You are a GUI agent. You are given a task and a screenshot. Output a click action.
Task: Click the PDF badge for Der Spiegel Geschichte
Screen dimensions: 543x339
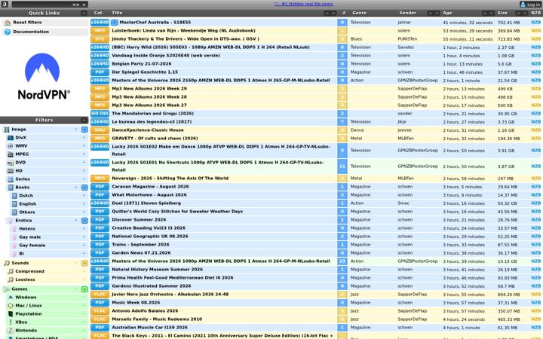[100, 72]
